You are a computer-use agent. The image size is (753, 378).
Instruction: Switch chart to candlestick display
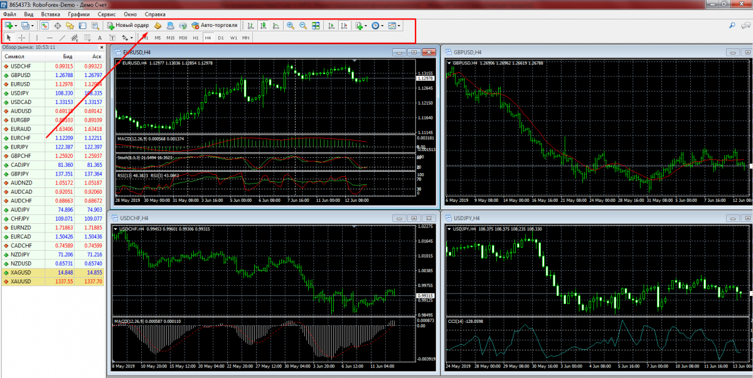click(263, 26)
